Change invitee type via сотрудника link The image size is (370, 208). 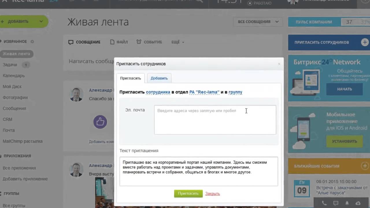pos(158,92)
